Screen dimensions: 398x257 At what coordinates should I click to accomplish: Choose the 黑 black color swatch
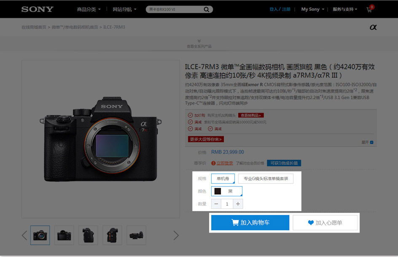pos(227,191)
